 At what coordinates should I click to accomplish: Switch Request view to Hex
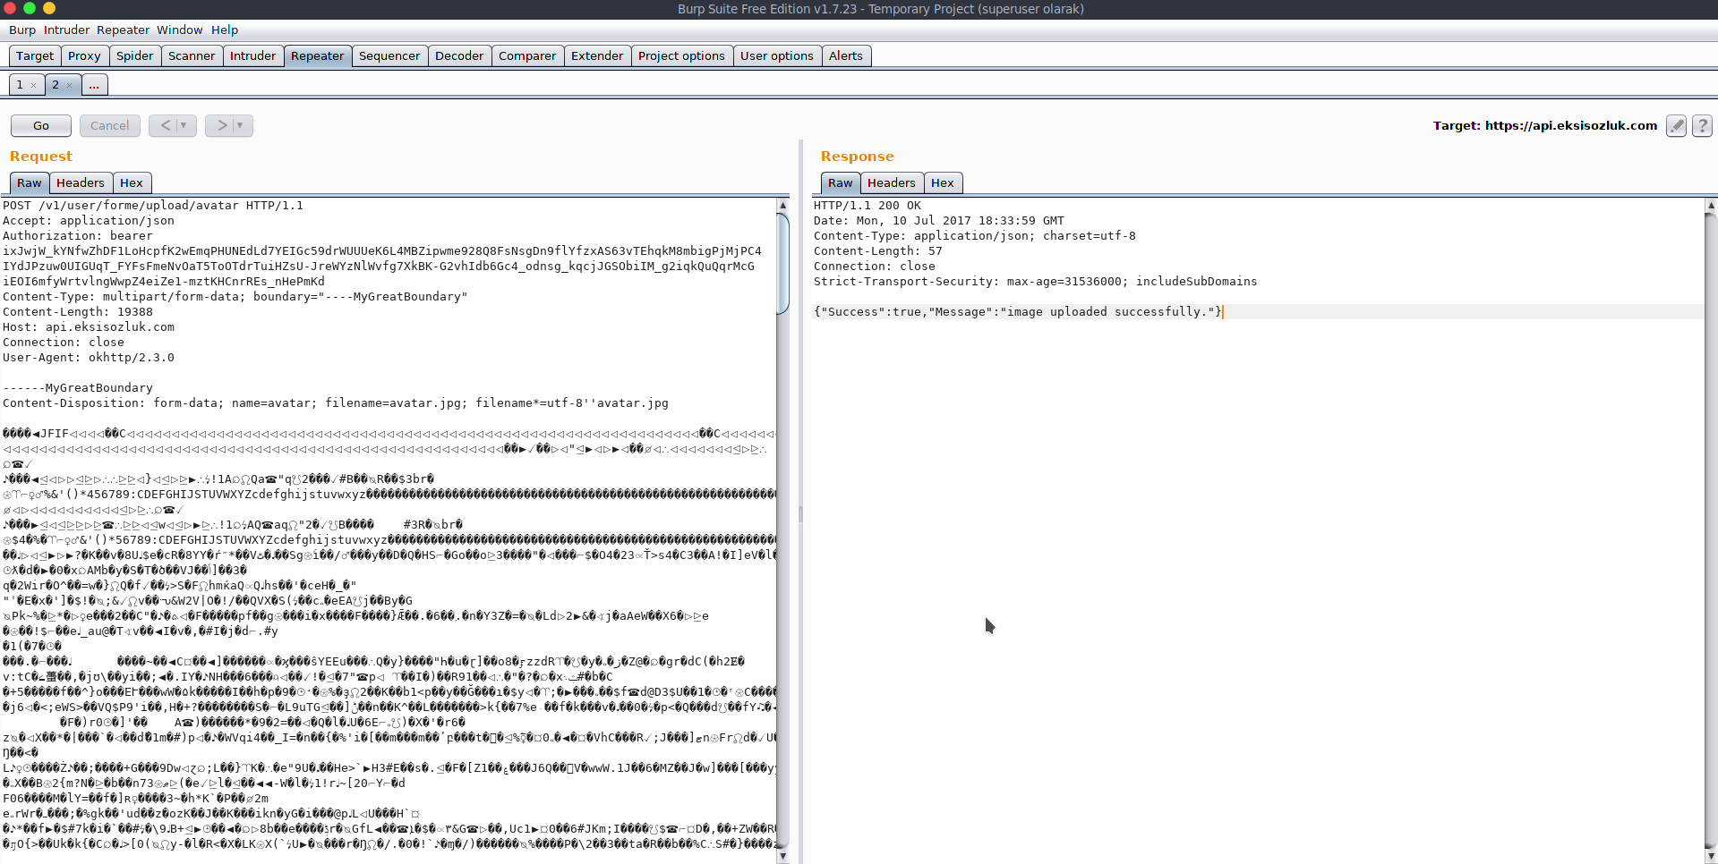pos(132,182)
